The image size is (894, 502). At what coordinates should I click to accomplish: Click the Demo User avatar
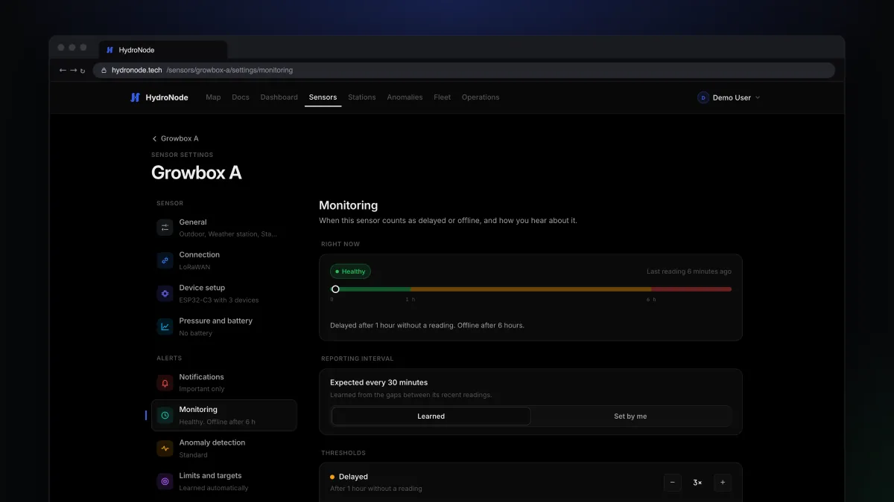[x=703, y=97]
